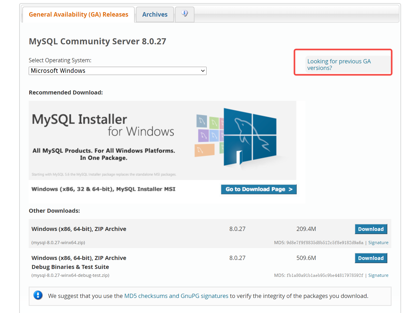This screenshot has height=313, width=420.
Task: Click the MD5 hash fb1a80a91b1aeb95c9be44817978592f
Action: point(325,275)
